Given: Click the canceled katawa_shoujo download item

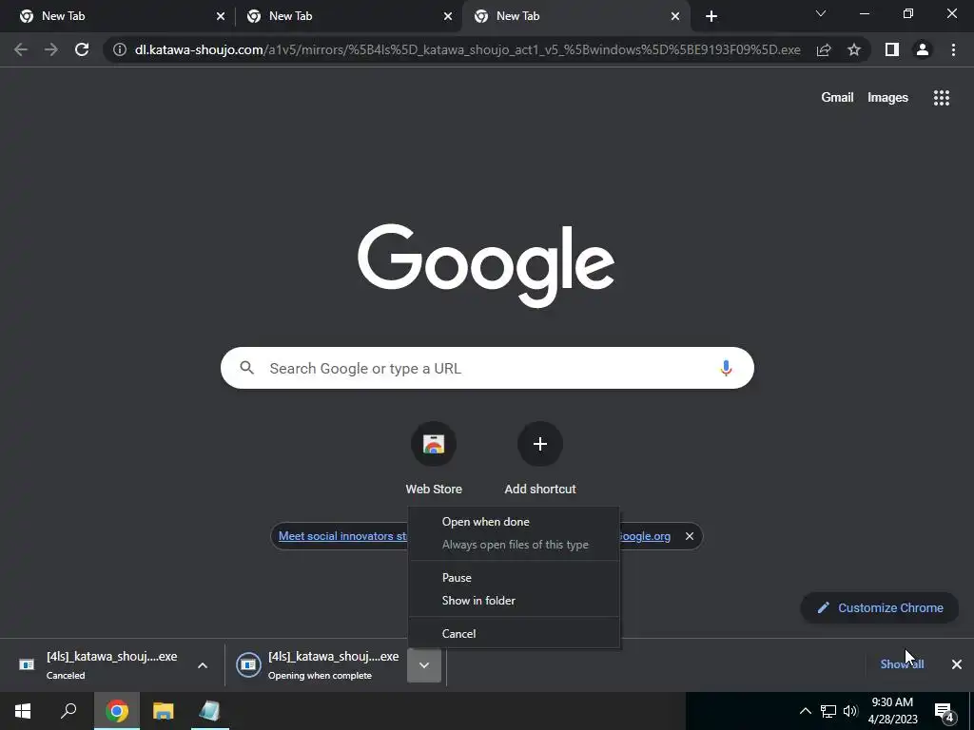Looking at the screenshot, I should click(99, 665).
